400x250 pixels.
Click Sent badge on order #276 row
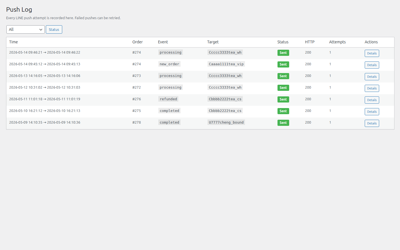coord(283,99)
